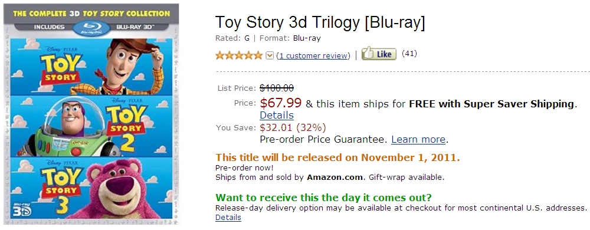
Task: Click the Like count (41)
Action: pos(409,54)
